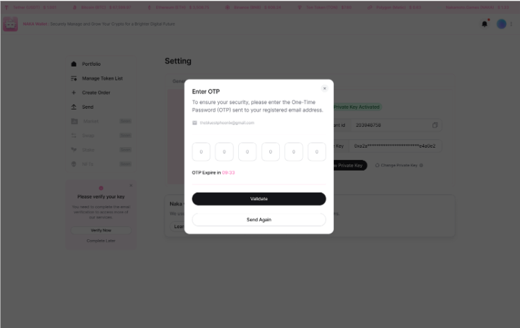Click the third OTP digit box
This screenshot has height=328, width=520.
pyautogui.click(x=247, y=151)
